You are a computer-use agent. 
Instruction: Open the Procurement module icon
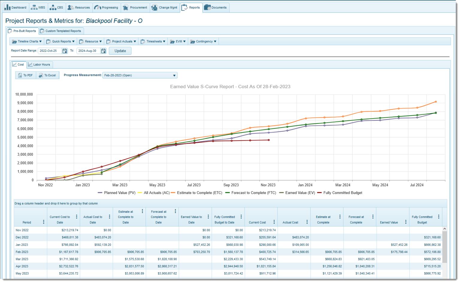(x=125, y=7)
